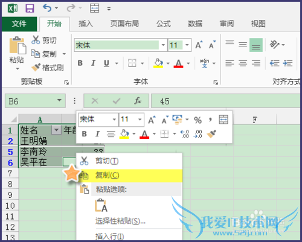Click the ribbon Borders icon

coord(132,63)
